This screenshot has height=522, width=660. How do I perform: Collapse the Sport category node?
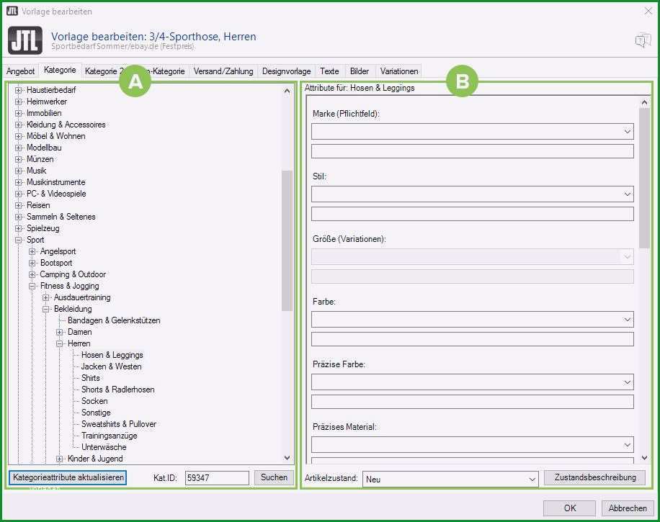[x=18, y=240]
